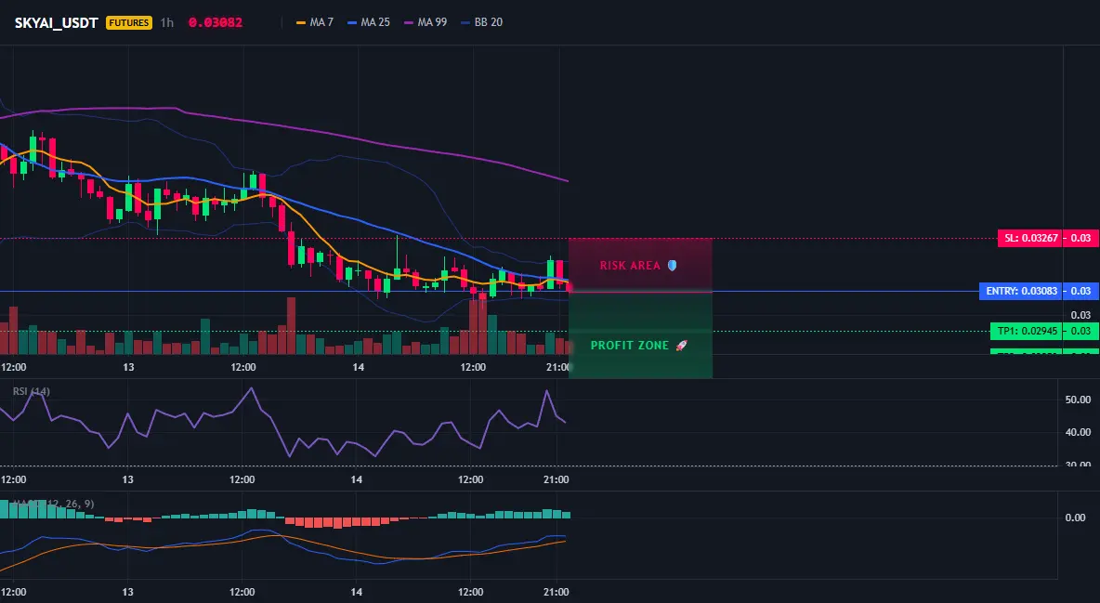This screenshot has height=603, width=1100.
Task: Click the FUTURES badge
Action: pyautogui.click(x=129, y=22)
